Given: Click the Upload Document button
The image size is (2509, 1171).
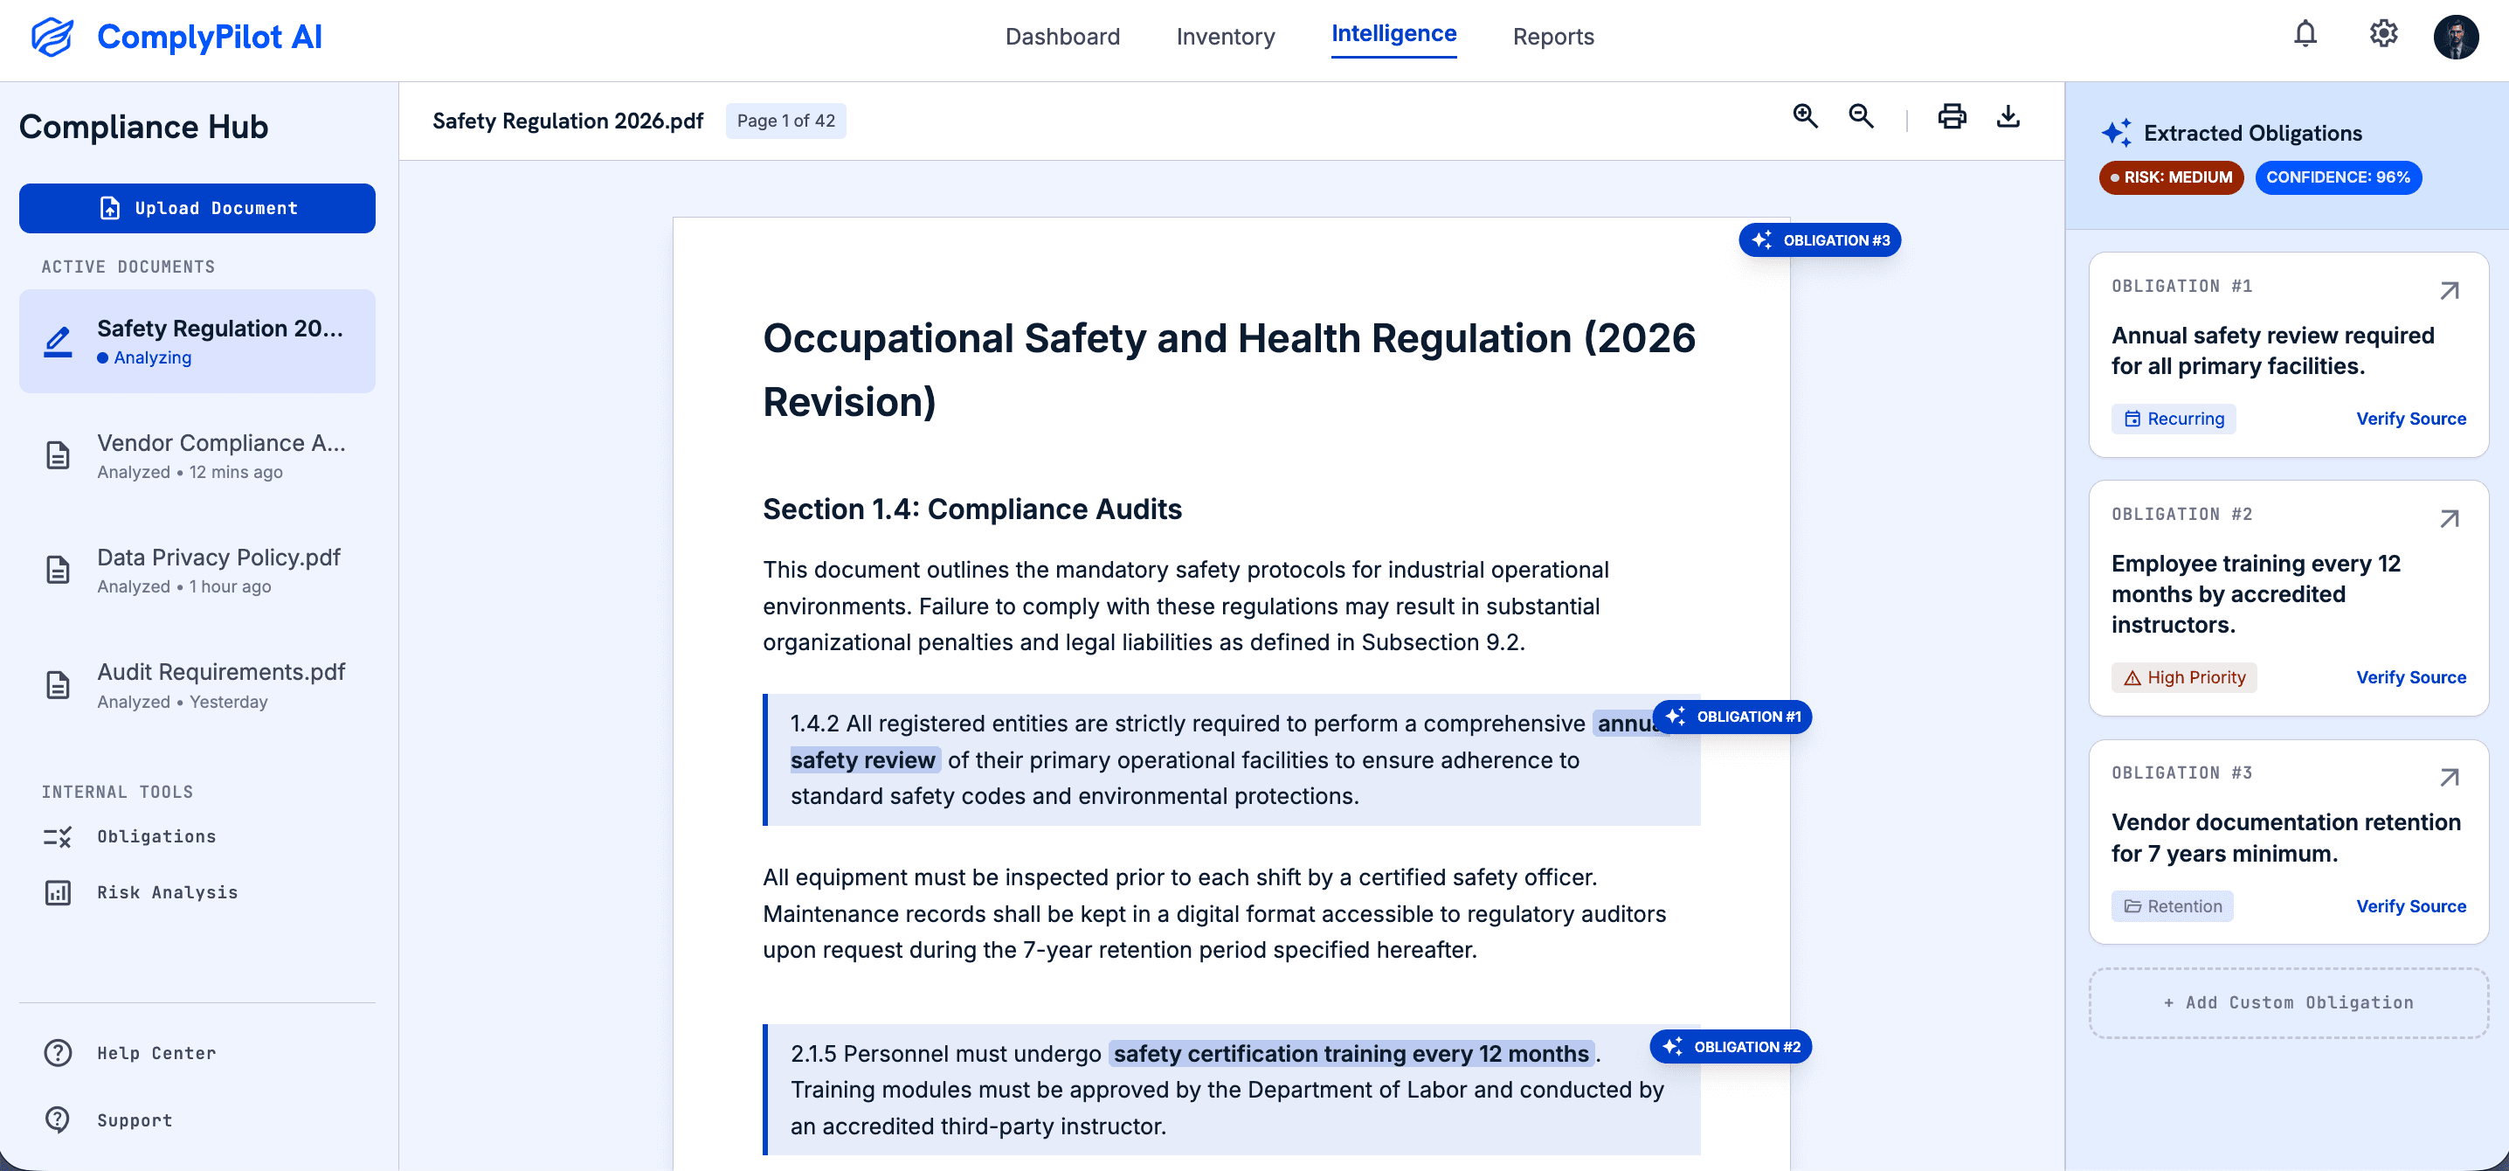Looking at the screenshot, I should tap(197, 209).
